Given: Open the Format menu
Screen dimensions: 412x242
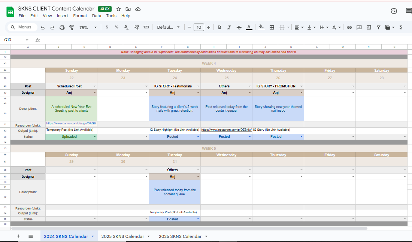Looking at the screenshot, I should [x=80, y=16].
